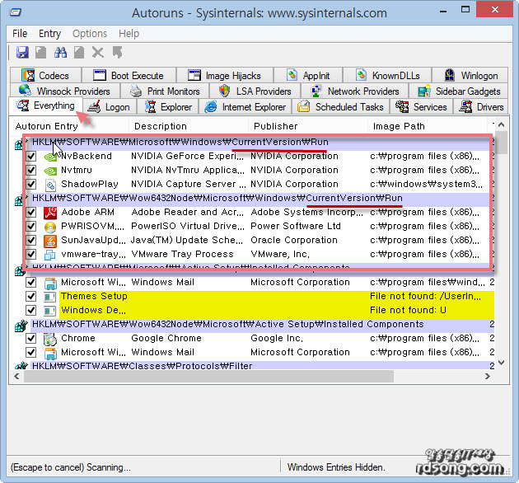Click the SunJavaUpdate Java entry icon
Image resolution: width=519 pixels, height=483 pixels.
[x=50, y=241]
